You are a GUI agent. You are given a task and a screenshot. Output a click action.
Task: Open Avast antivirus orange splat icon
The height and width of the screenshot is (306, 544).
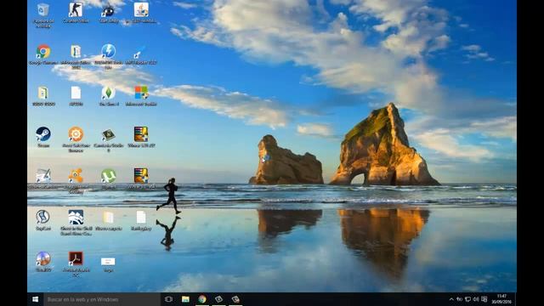[x=76, y=176]
